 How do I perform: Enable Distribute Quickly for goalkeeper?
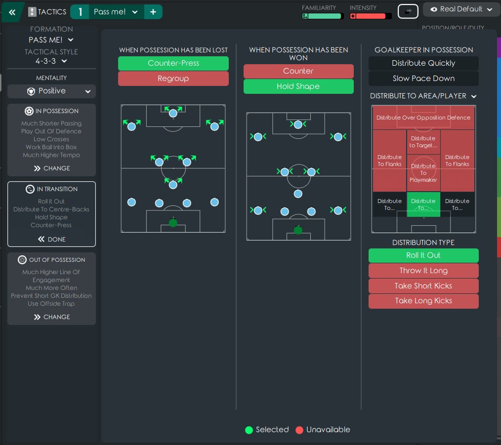423,63
